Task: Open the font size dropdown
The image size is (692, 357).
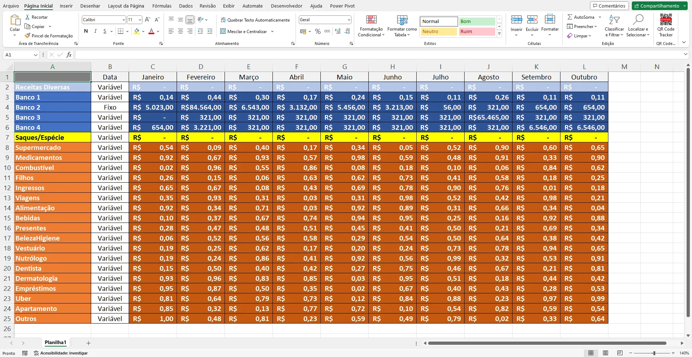Action: 140,20
